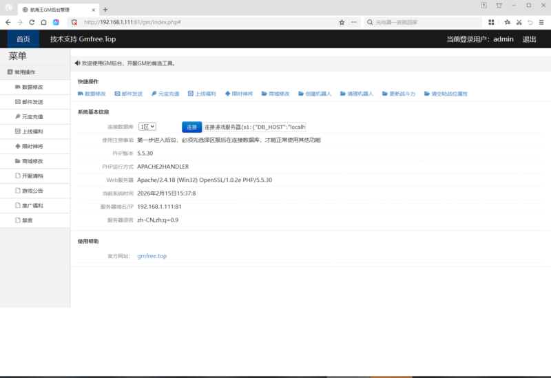
Task: Click the system time 2026年2月15日15:37:8
Action: 167,193
